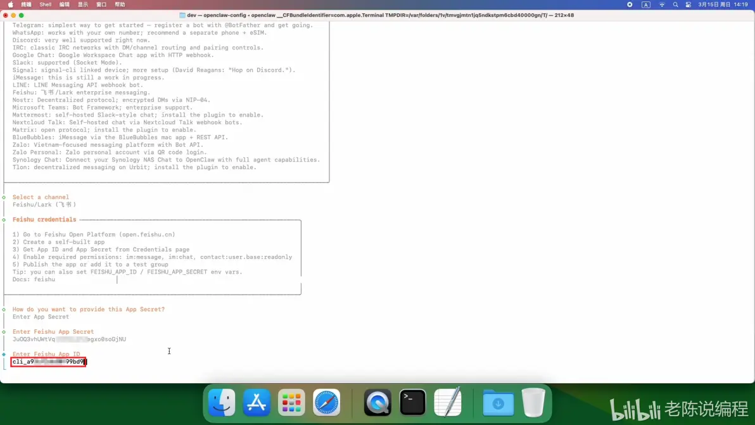Image resolution: width=755 pixels, height=425 pixels.
Task: Click the Mattermost description line
Action: pyautogui.click(x=138, y=115)
